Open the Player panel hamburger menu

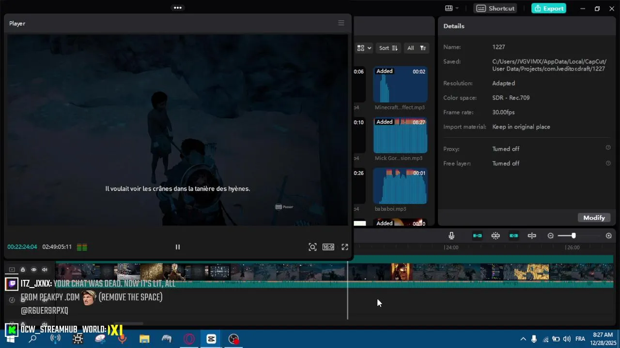341,23
